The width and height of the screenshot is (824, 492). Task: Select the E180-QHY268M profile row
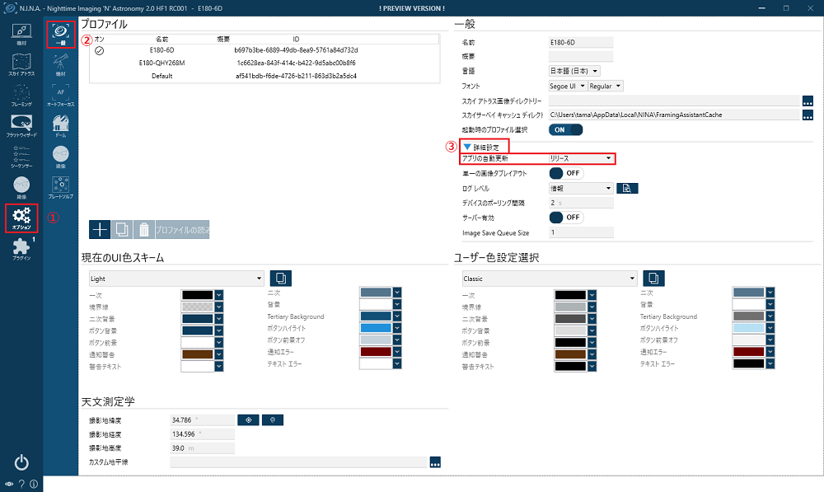coord(265,63)
